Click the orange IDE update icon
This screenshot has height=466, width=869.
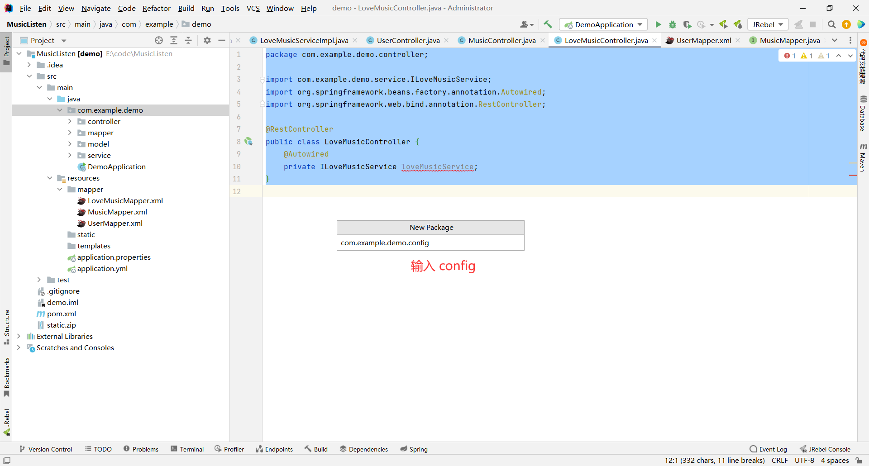[x=846, y=24]
